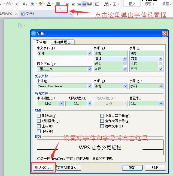Select 小四 in the font size list
The width and height of the screenshot is (173, 176).
point(134,64)
